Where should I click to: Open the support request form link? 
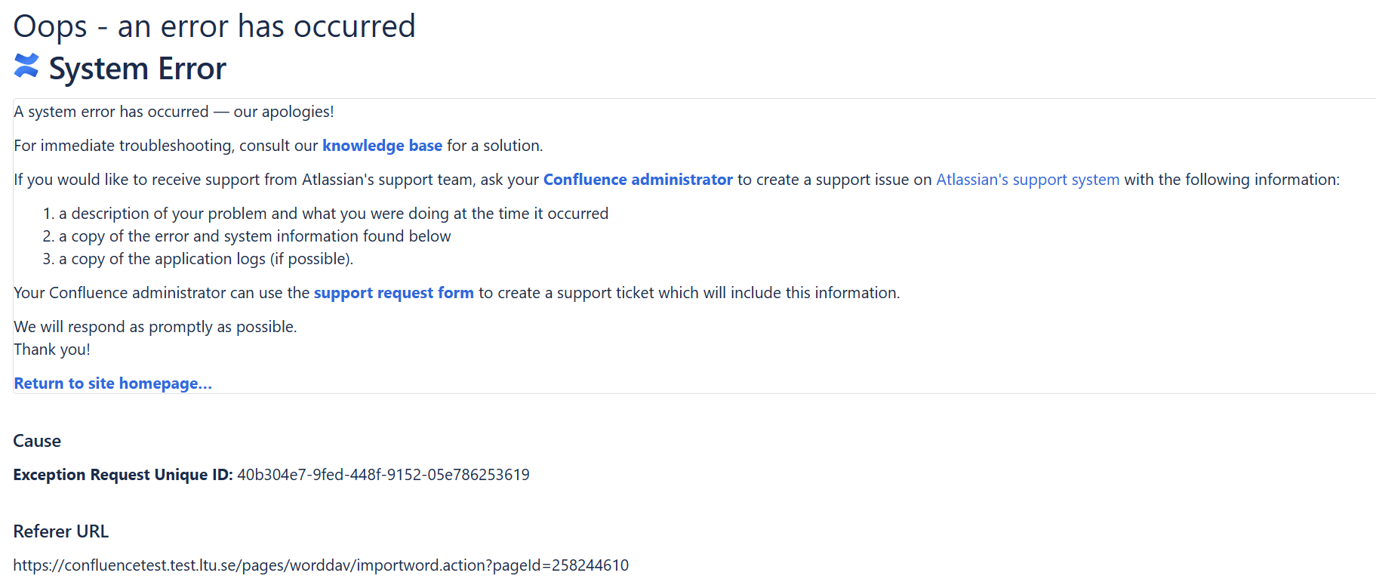point(394,293)
